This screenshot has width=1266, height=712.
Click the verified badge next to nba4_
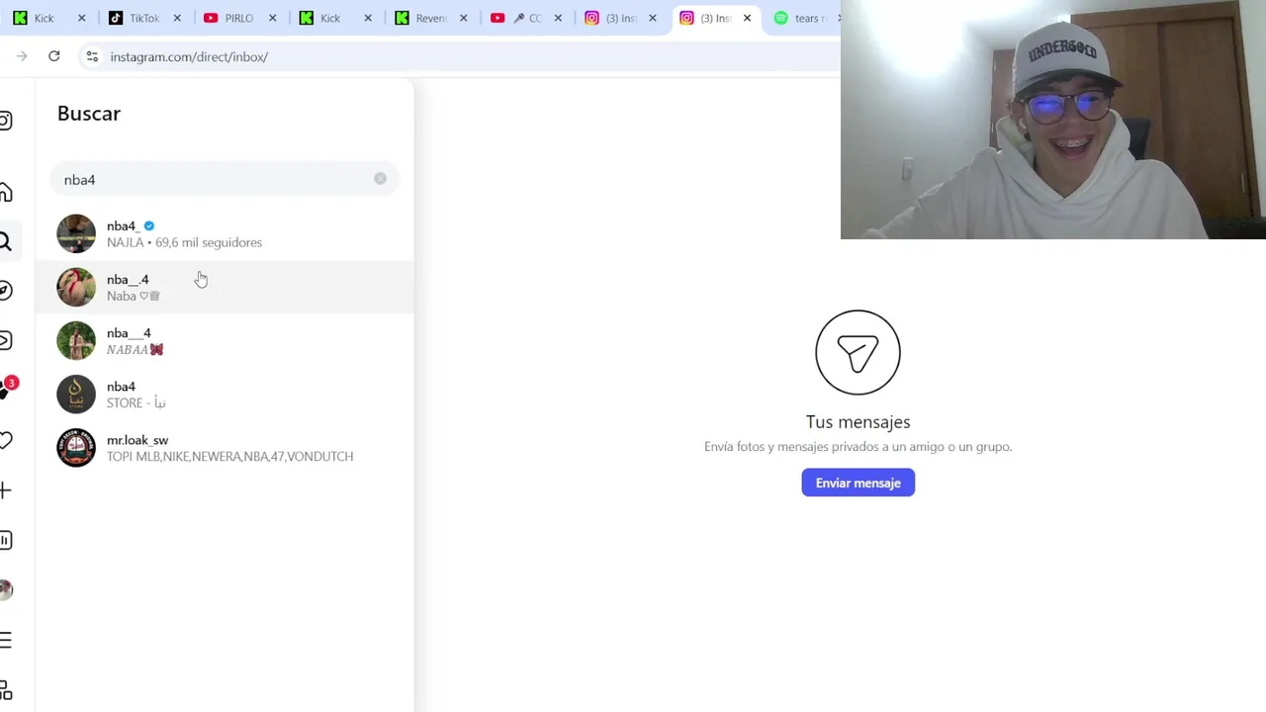click(149, 226)
